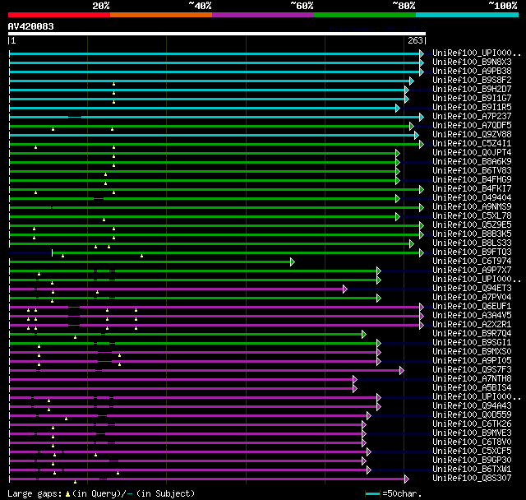
Task: Click the purple ~60% identity legend segment
Action: 263,15
